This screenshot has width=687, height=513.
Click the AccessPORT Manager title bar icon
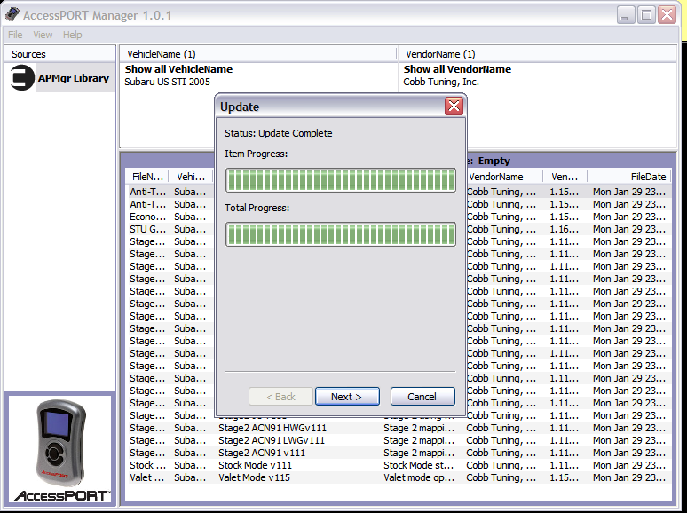pos(12,14)
